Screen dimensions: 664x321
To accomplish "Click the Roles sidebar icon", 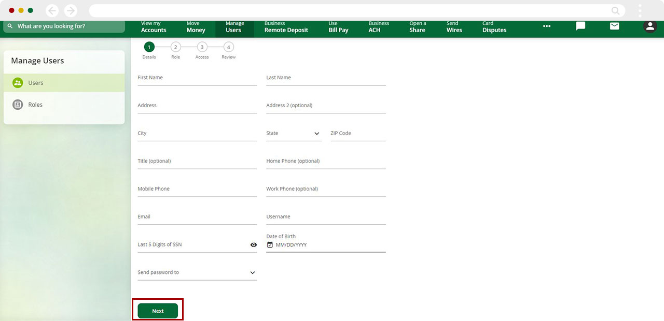I will [18, 105].
